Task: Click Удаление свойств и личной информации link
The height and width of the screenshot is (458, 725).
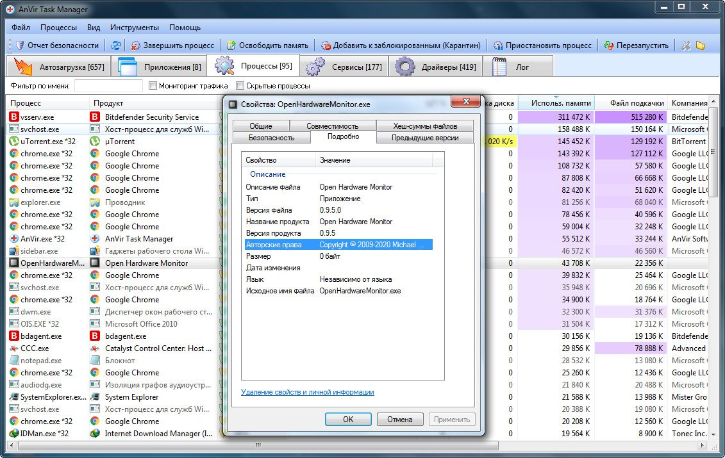Action: [308, 392]
